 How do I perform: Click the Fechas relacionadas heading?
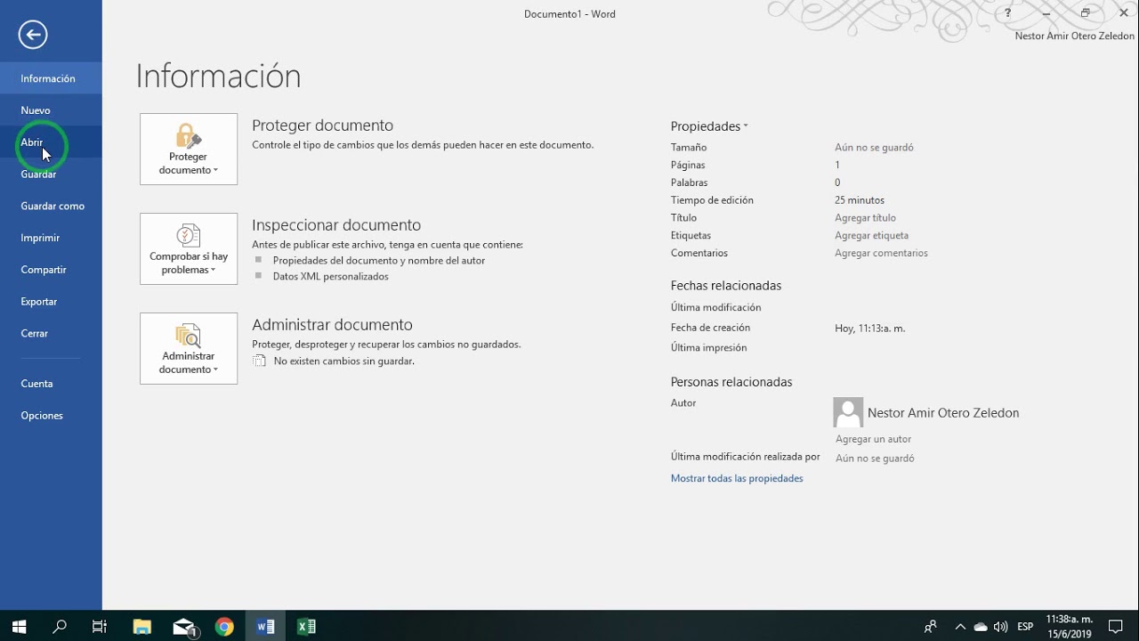point(726,286)
